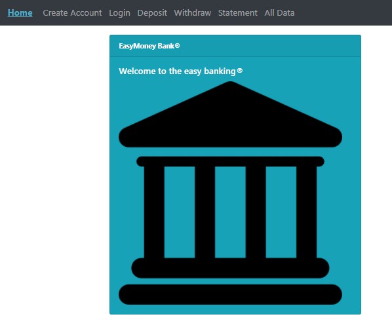The width and height of the screenshot is (392, 325).
Task: Open the Statement page
Action: 238,12
